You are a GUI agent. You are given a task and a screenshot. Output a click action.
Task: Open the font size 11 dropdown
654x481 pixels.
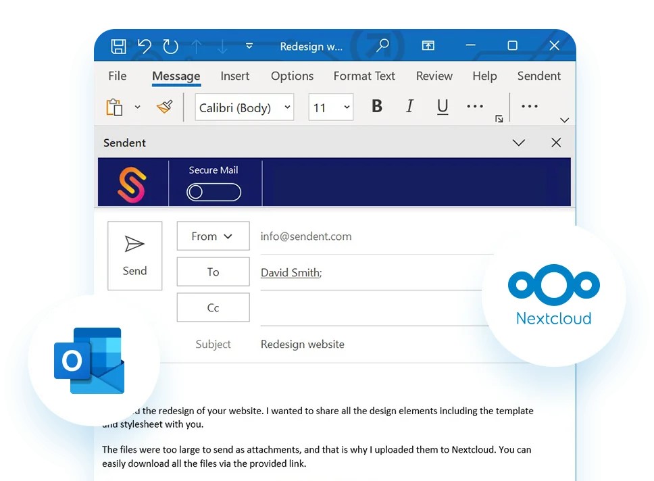(347, 107)
